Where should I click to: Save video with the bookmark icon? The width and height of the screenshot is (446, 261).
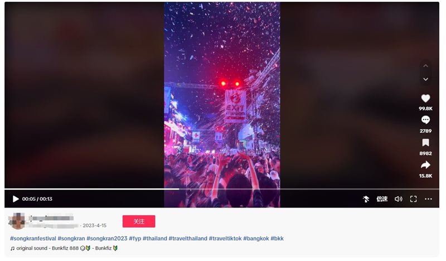[x=425, y=143]
